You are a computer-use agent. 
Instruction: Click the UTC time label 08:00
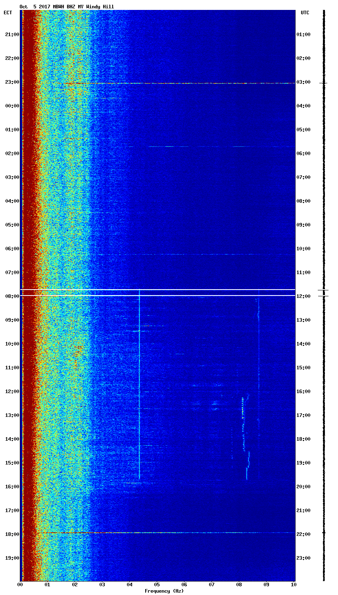click(x=303, y=201)
